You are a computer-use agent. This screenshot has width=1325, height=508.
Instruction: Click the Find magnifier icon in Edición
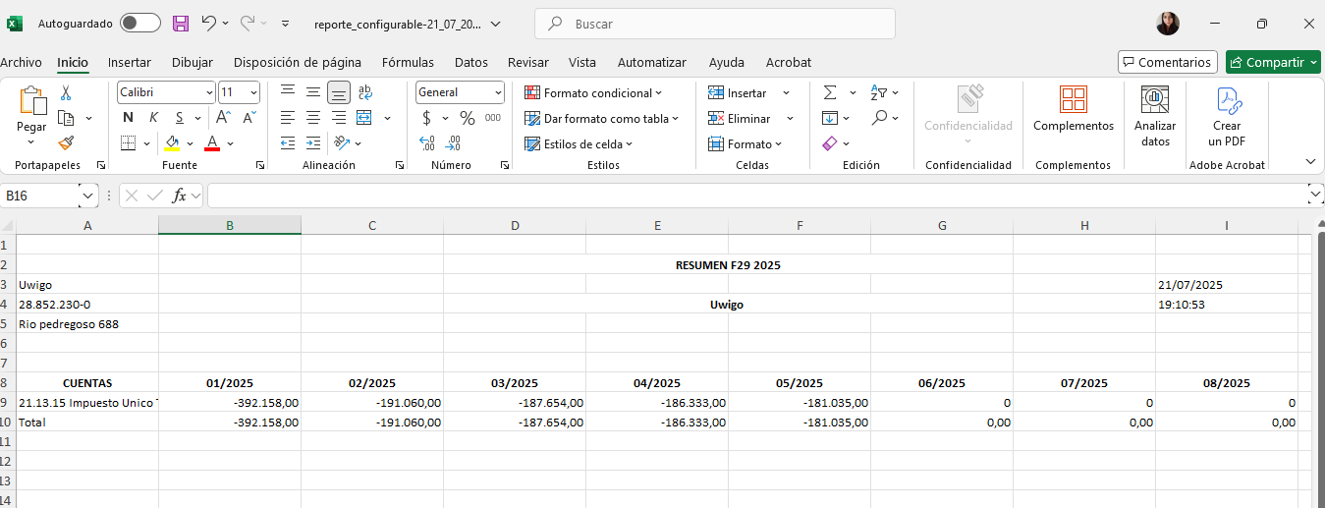pyautogui.click(x=878, y=118)
